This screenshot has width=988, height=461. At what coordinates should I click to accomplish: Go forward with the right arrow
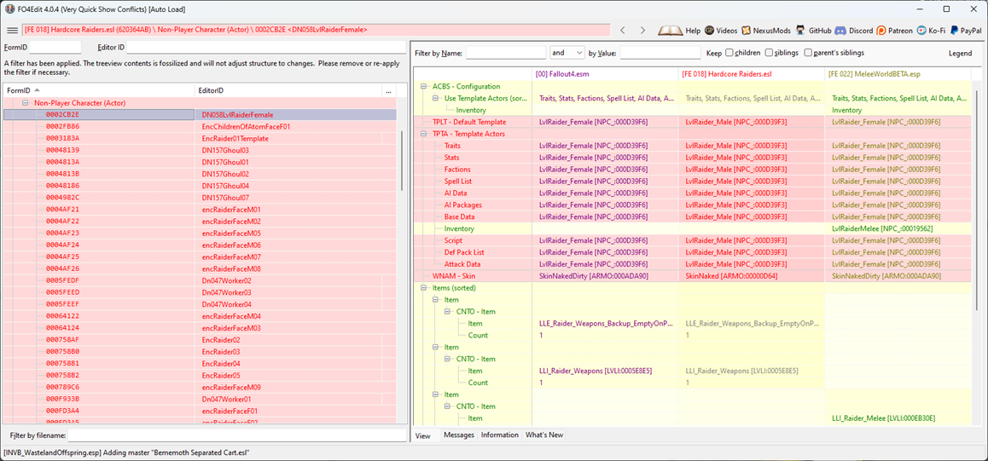(x=642, y=30)
